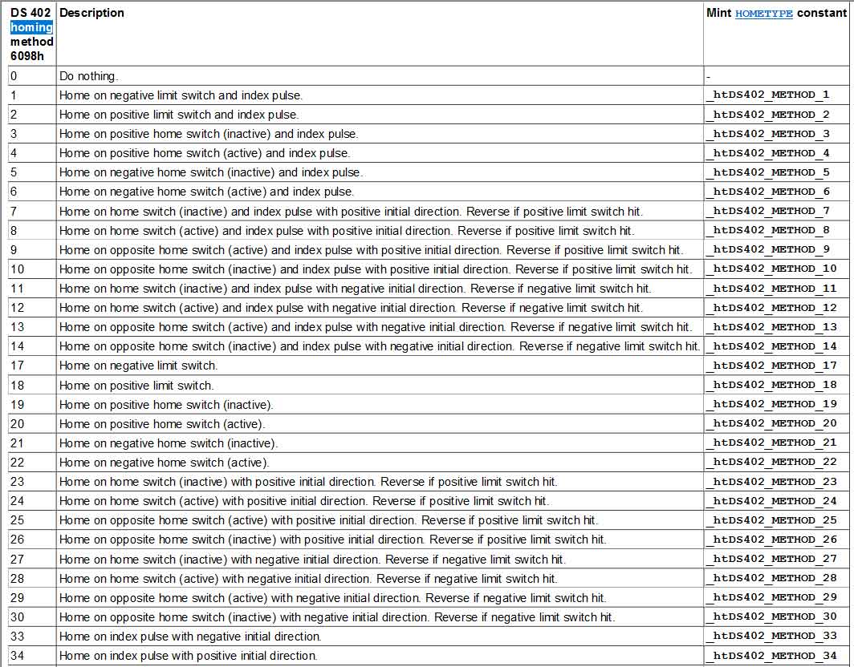Click the highlighted word "homing"
854x667 pixels.
coord(32,27)
